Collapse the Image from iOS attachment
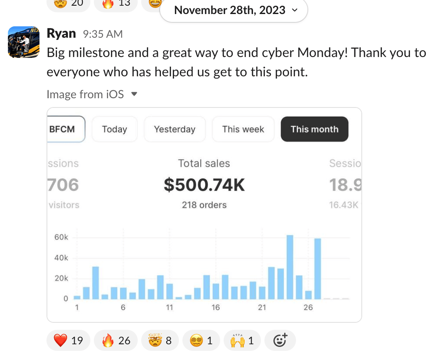 click(x=135, y=94)
